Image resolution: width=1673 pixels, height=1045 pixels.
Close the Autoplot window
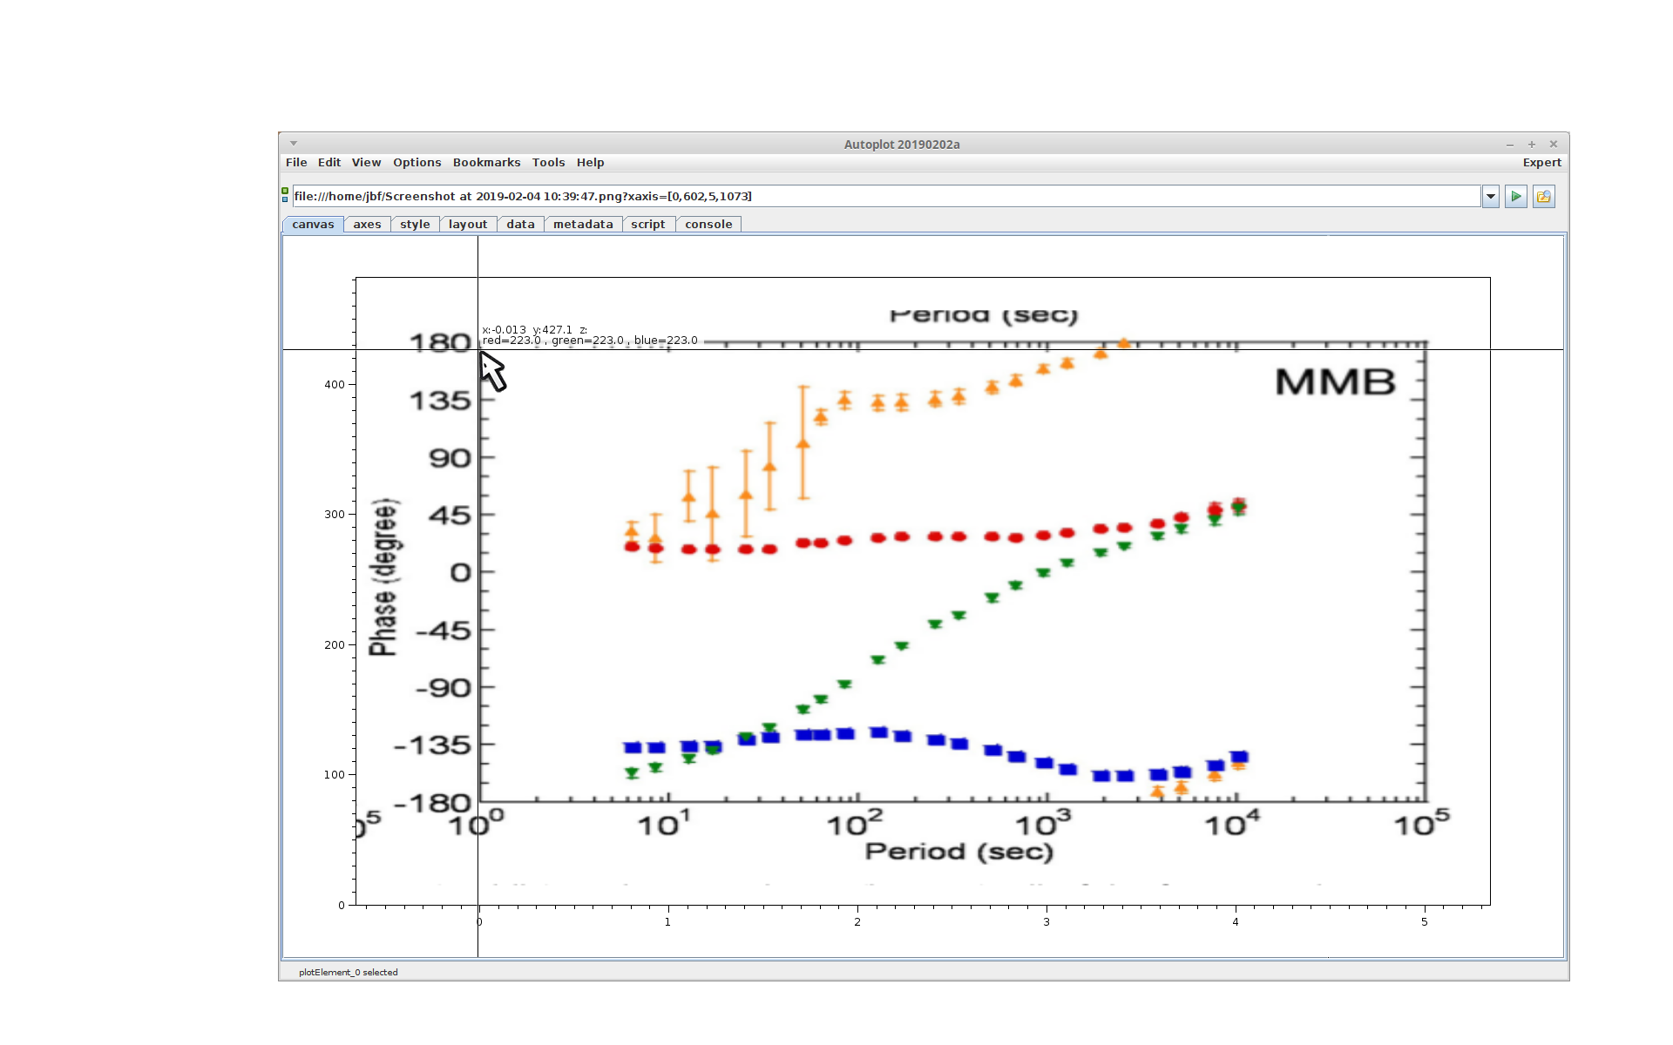pos(1554,145)
